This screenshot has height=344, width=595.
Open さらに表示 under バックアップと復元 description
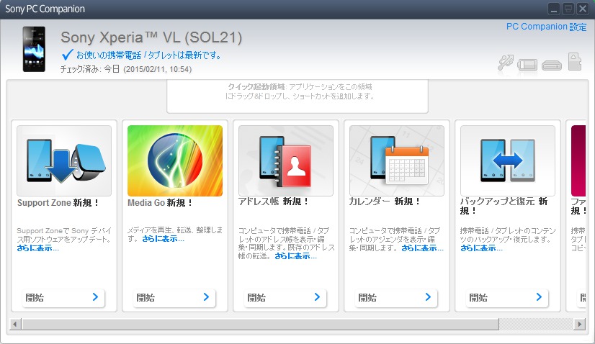click(481, 248)
